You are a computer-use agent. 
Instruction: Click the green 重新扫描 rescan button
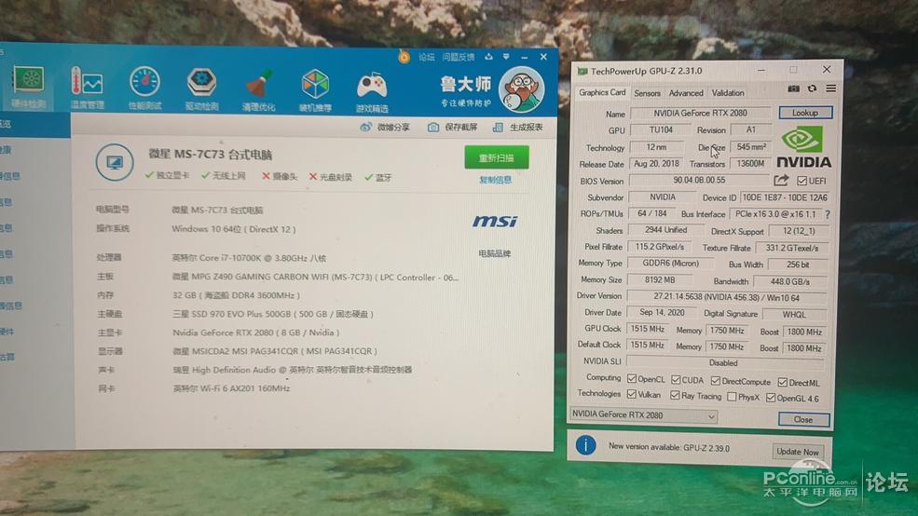(x=497, y=158)
